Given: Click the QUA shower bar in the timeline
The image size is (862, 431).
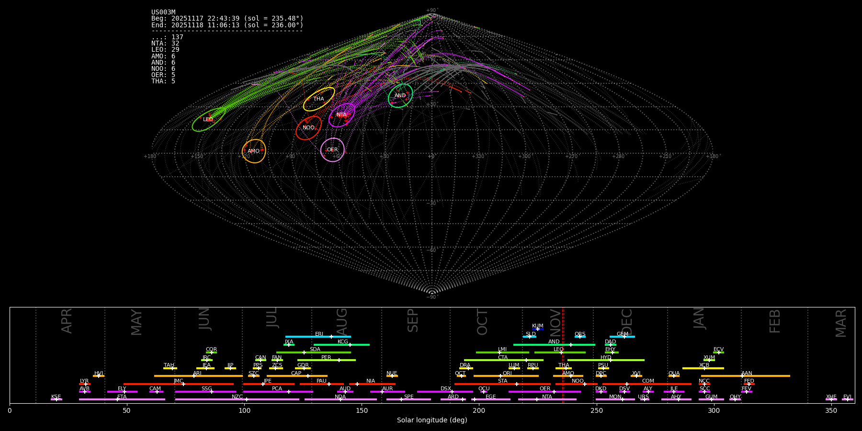Looking at the screenshot, I should pyautogui.click(x=674, y=376).
